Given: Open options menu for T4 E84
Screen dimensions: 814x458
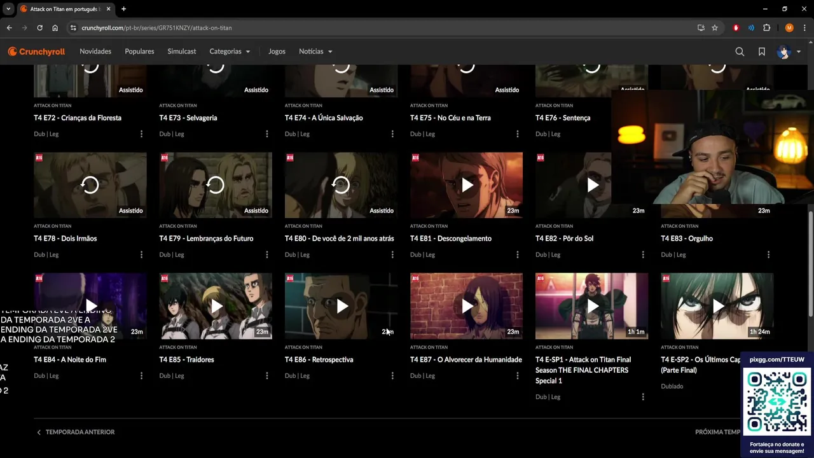Looking at the screenshot, I should click(x=141, y=376).
